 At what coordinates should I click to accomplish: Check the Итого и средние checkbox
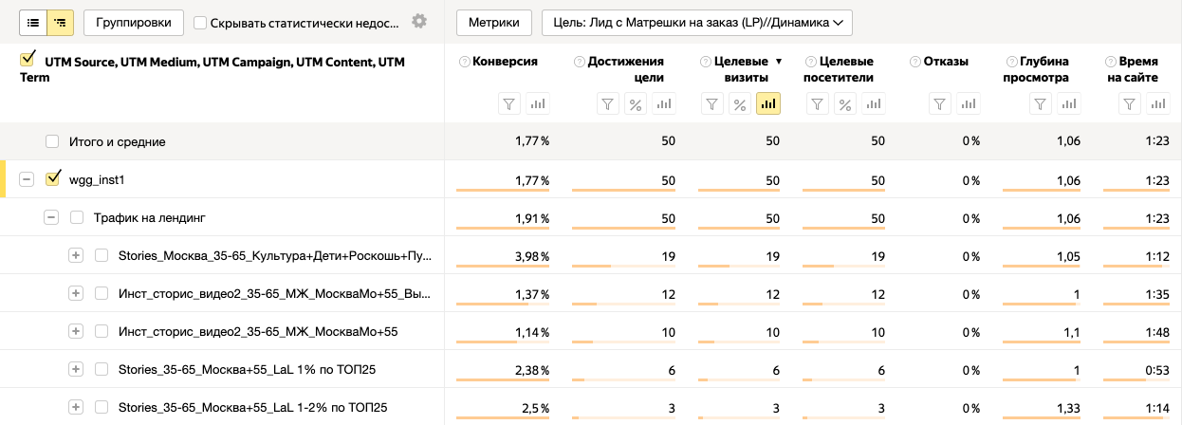pos(53,141)
